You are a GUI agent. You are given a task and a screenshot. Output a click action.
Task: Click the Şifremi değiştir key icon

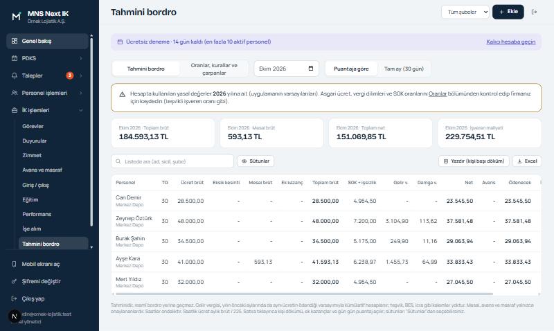click(x=14, y=281)
